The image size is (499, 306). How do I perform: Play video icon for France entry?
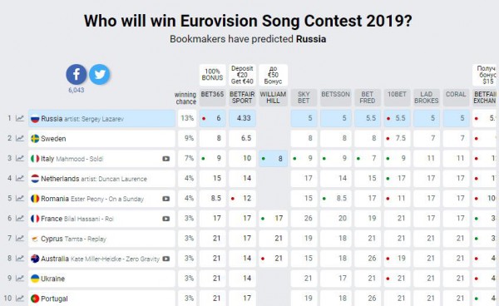click(166, 219)
